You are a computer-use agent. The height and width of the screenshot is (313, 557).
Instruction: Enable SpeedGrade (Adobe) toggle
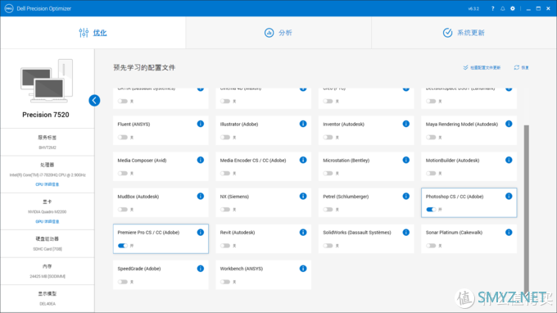(123, 282)
